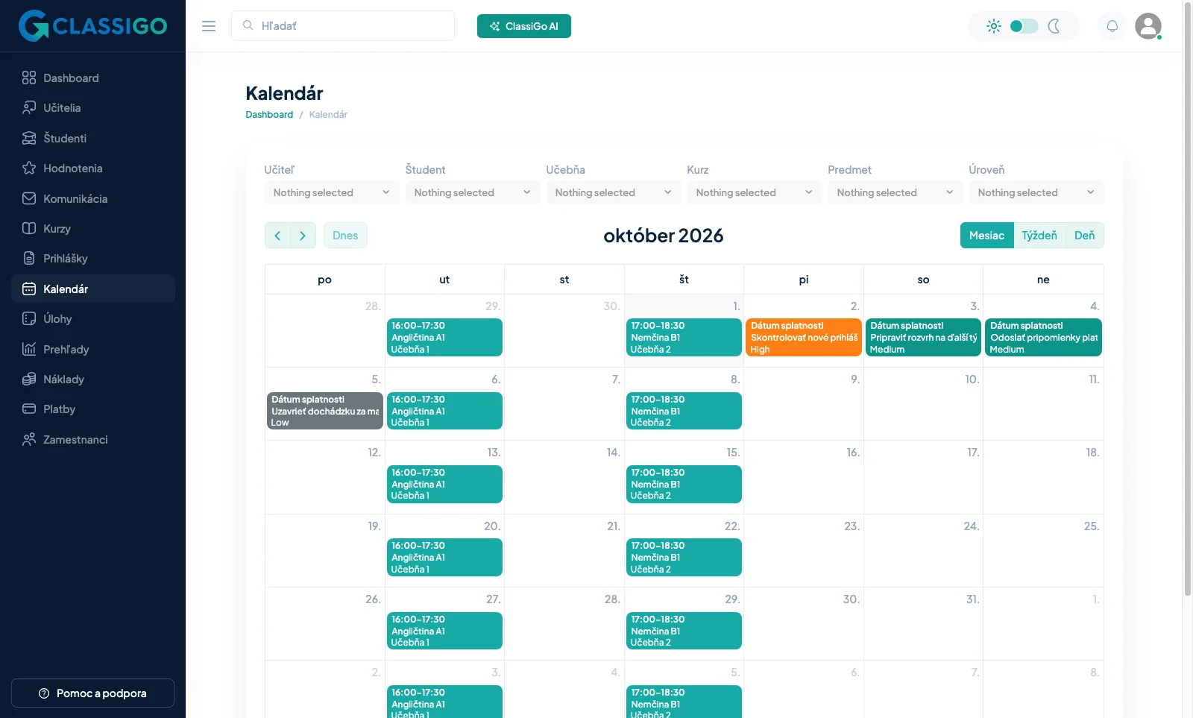The image size is (1193, 718).
Task: Click the Prihlášky document icon
Action: tap(29, 258)
